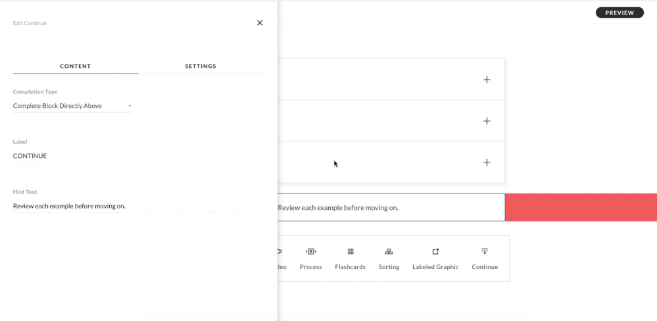Close the Edit Continue panel
The height and width of the screenshot is (321, 657).
click(x=260, y=23)
